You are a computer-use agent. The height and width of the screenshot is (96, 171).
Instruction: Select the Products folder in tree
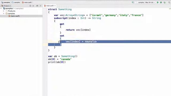10,11
